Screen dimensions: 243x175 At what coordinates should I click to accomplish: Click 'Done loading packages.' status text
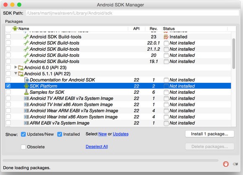coord(27,168)
